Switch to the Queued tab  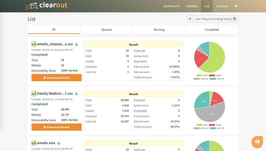click(x=106, y=30)
